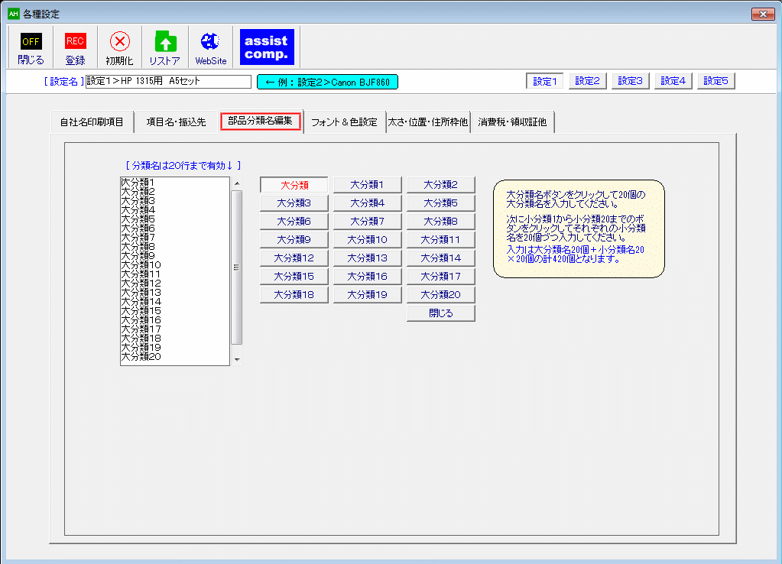Click the REC 登録 toolbar icon

point(75,47)
